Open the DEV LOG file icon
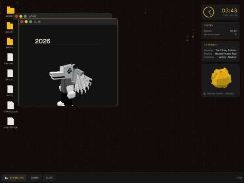 click(10, 73)
